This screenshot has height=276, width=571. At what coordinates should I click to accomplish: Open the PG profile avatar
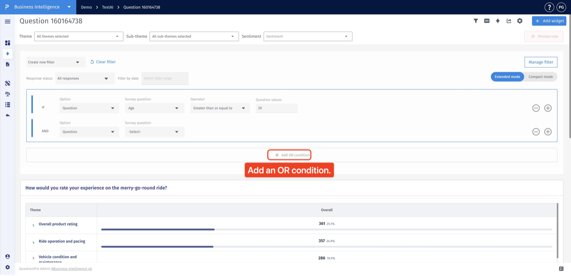[x=561, y=7]
